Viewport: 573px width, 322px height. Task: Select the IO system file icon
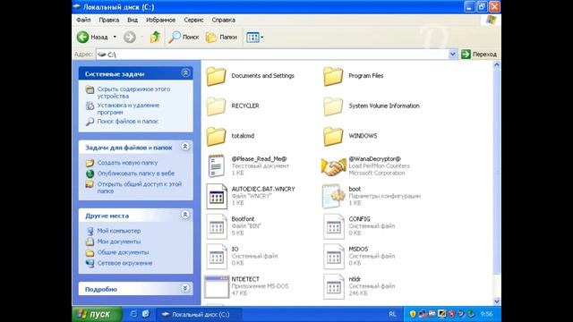click(217, 257)
